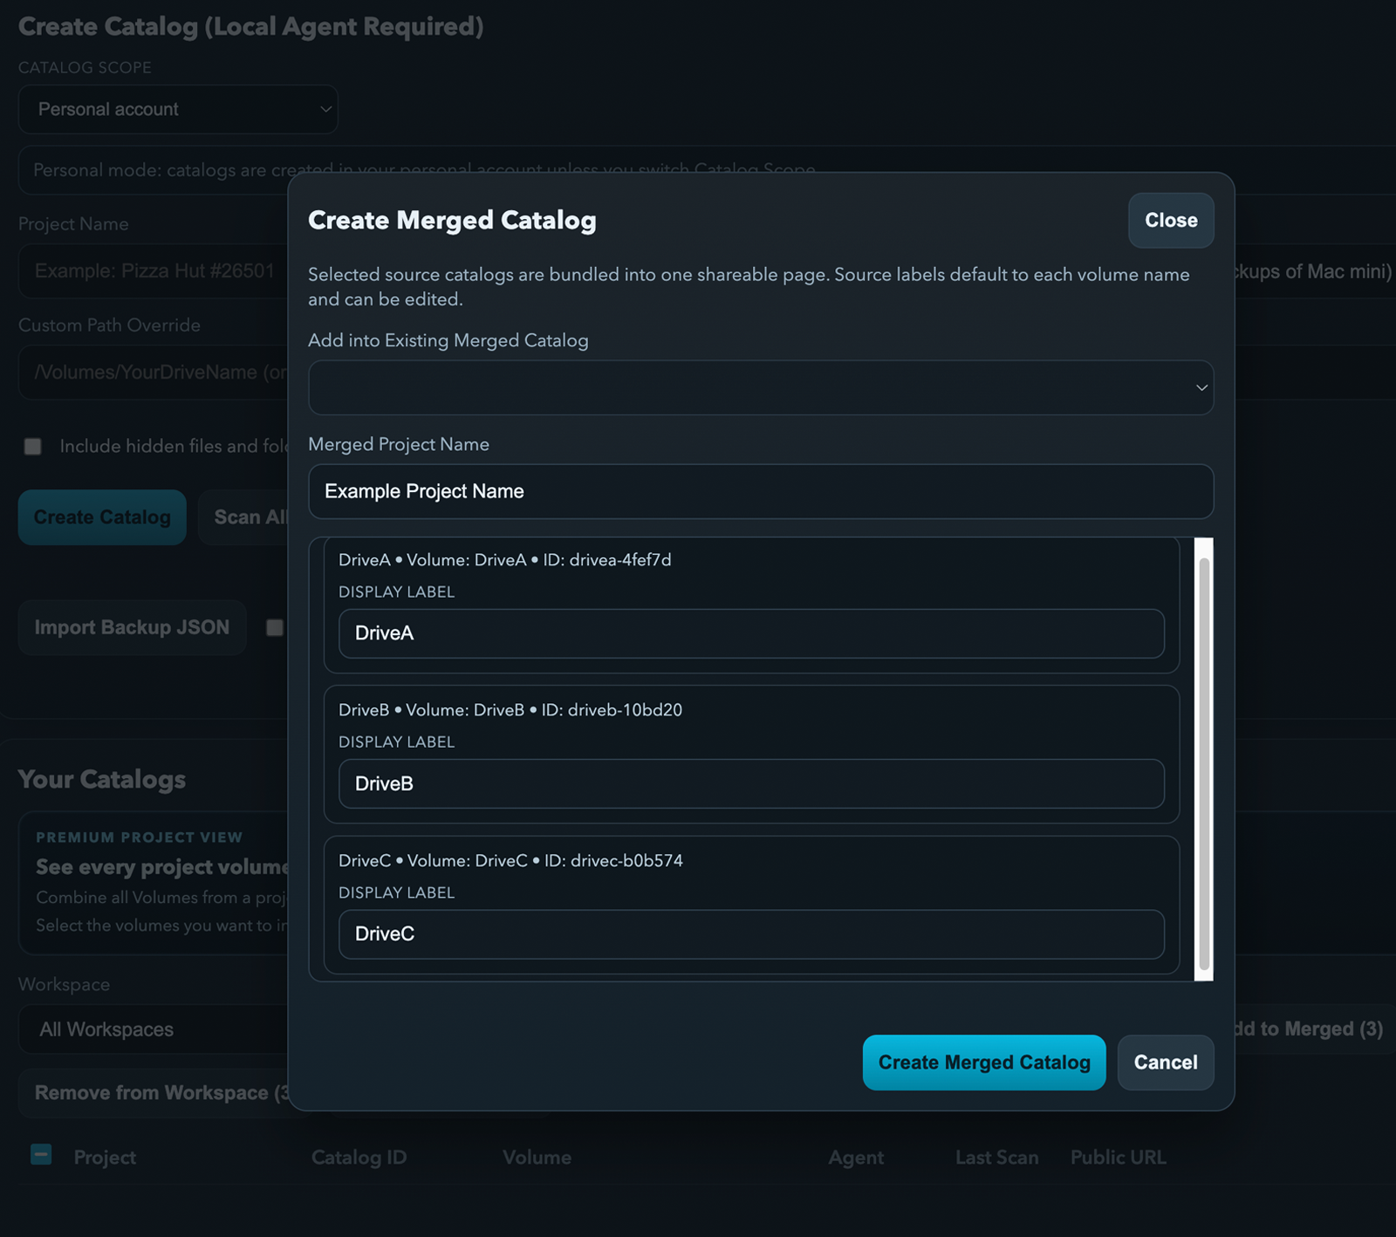The height and width of the screenshot is (1237, 1396).
Task: Edit the DriveA display label field
Action: (x=750, y=633)
